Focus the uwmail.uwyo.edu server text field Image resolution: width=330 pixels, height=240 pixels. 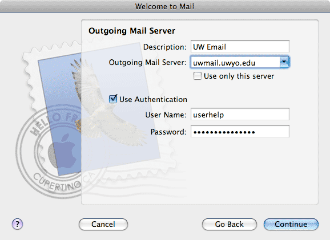click(x=235, y=62)
